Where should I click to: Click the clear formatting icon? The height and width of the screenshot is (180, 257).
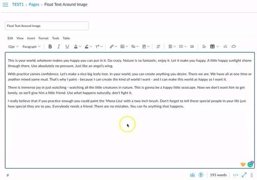[204, 47]
